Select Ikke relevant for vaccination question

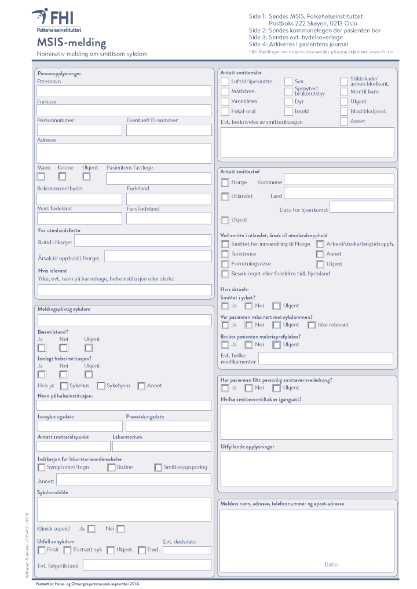coord(312,325)
